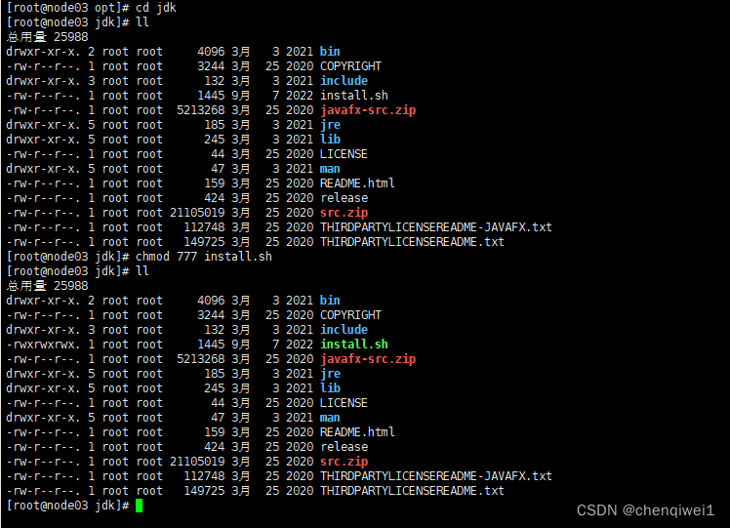This screenshot has height=528, width=730.
Task: Click blue 'include' directory in listing before chmod
Action: [345, 81]
